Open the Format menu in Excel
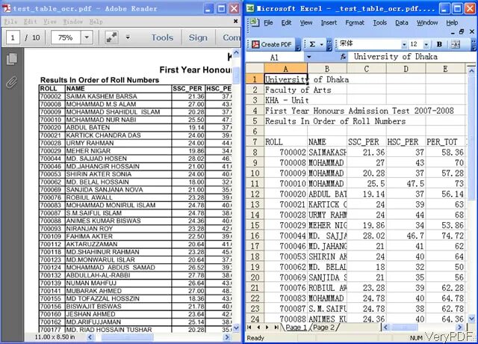This screenshot has width=478, height=344. coord(355,22)
